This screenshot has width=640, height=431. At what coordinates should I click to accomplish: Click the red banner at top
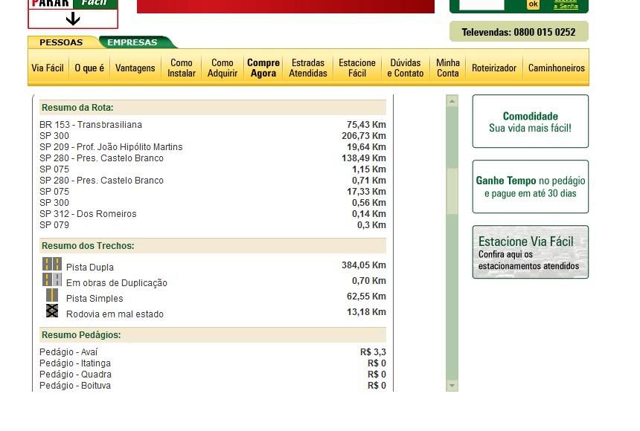(286, 7)
